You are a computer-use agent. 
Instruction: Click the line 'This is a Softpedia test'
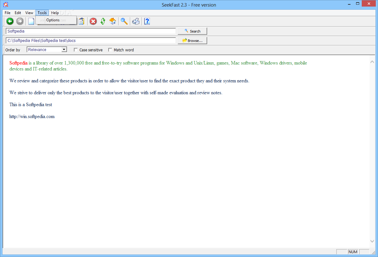pyautogui.click(x=31, y=105)
